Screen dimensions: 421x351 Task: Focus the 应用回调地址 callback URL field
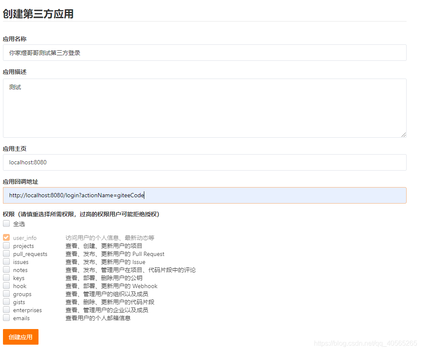(x=205, y=195)
